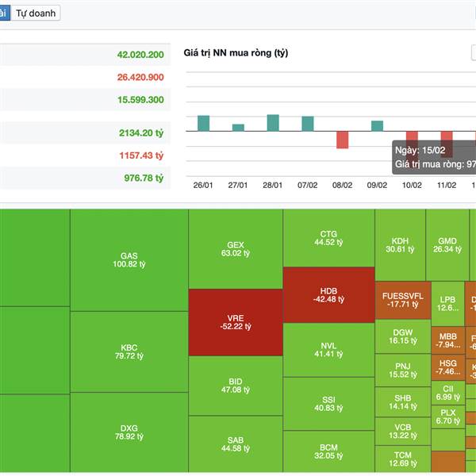The width and height of the screenshot is (476, 476).
Task: Select the KDH 30.61 tỷ tile
Action: click(x=400, y=245)
